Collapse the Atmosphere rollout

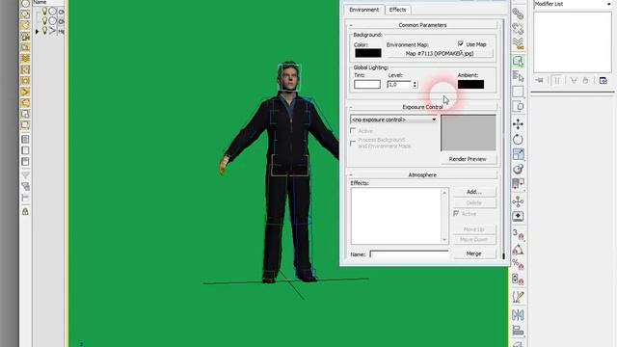point(422,174)
